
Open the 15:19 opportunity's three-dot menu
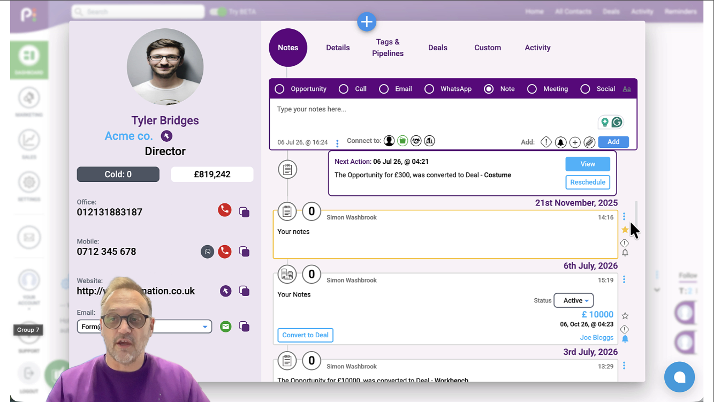coord(624,279)
